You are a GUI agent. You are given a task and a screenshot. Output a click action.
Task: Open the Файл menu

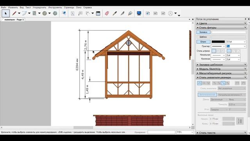click(4, 7)
